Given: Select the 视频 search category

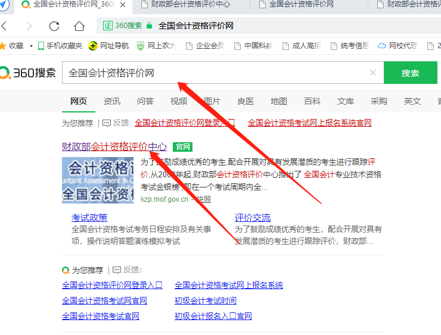Looking at the screenshot, I should [x=179, y=101].
